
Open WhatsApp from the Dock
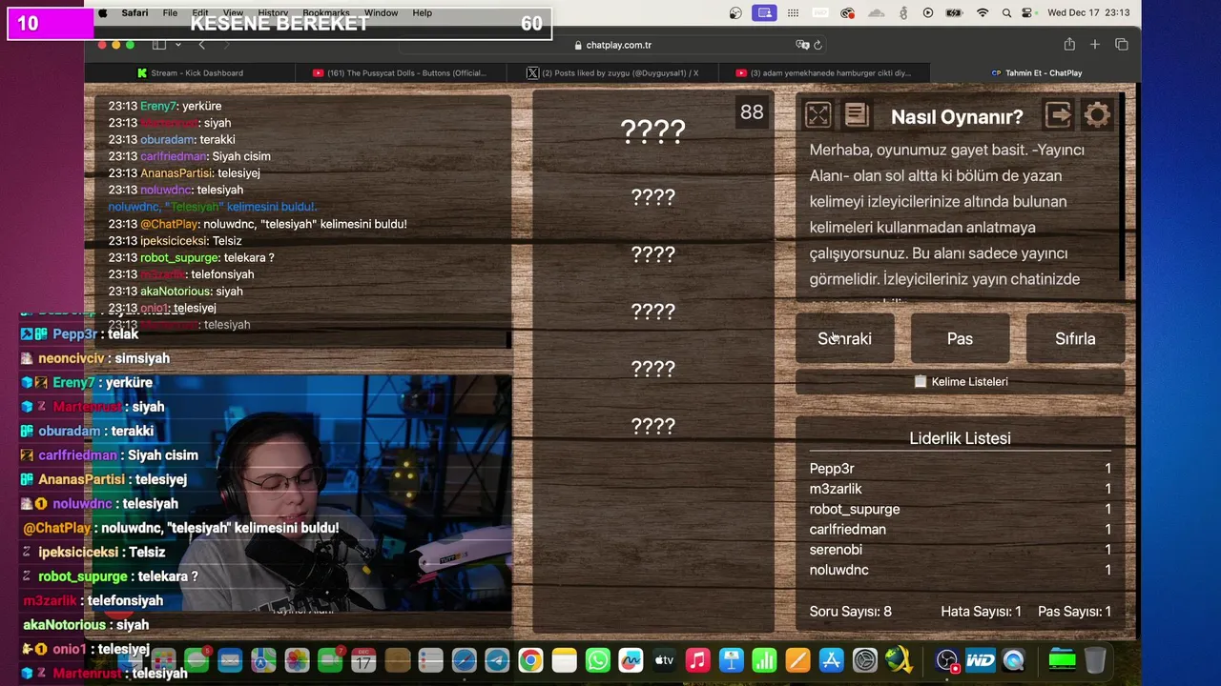[597, 659]
